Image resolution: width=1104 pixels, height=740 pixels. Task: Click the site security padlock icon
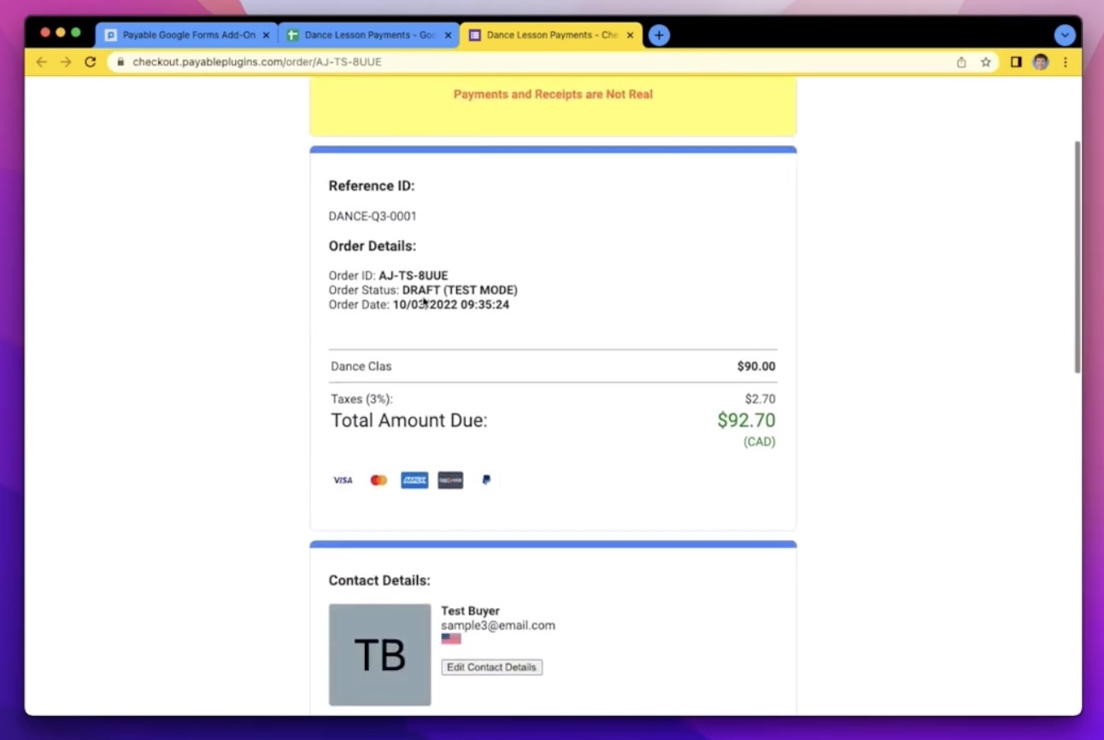(120, 62)
